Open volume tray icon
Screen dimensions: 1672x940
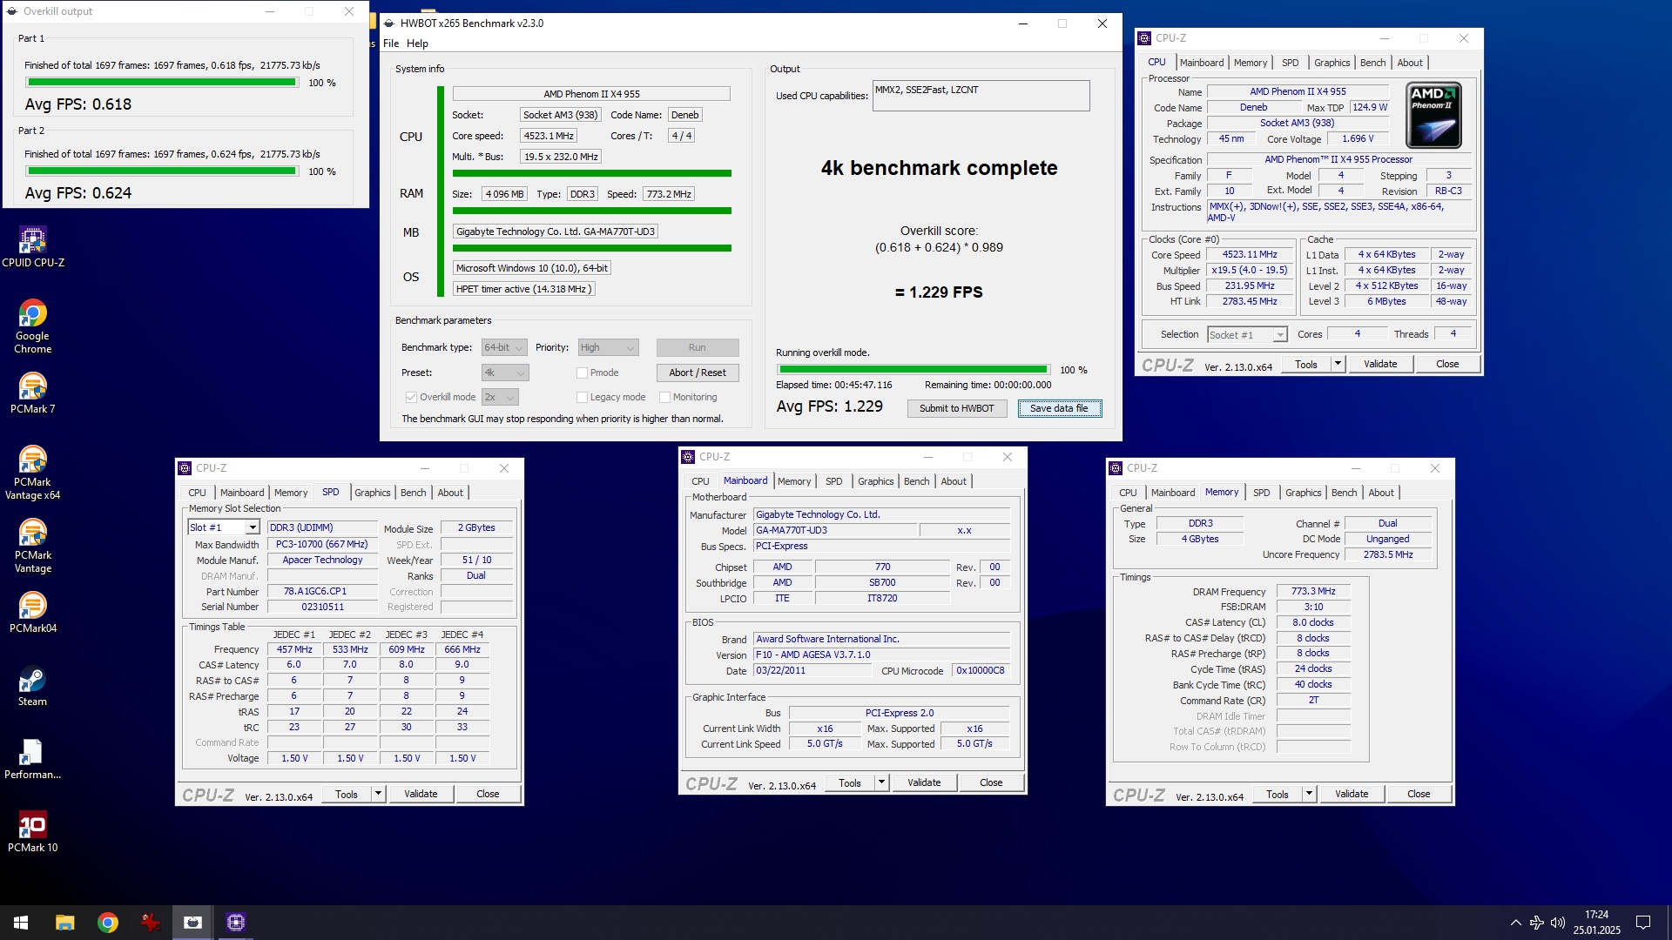[x=1557, y=923]
